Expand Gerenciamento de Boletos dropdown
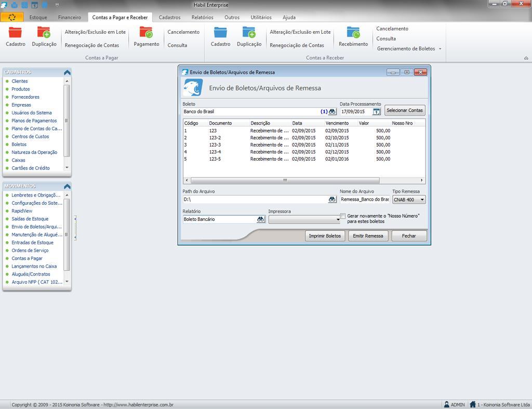 click(x=440, y=48)
